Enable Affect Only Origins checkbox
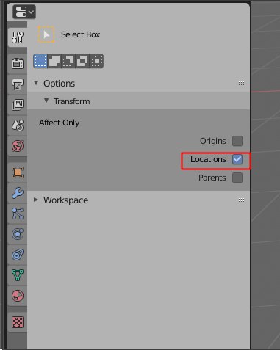280x350 pixels. (x=237, y=141)
